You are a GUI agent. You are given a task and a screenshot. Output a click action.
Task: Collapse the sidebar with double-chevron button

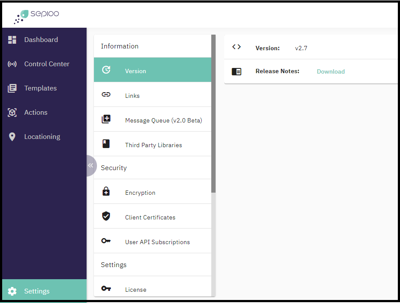(x=90, y=165)
